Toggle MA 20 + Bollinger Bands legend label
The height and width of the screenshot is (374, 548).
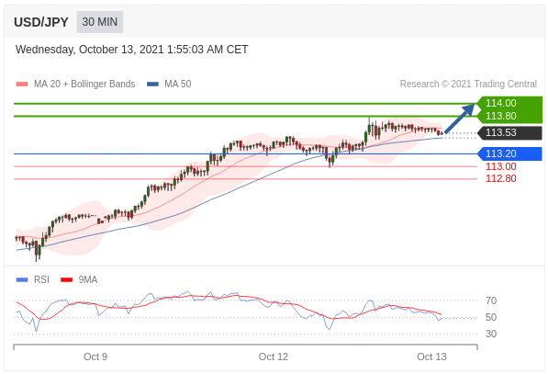click(x=84, y=84)
